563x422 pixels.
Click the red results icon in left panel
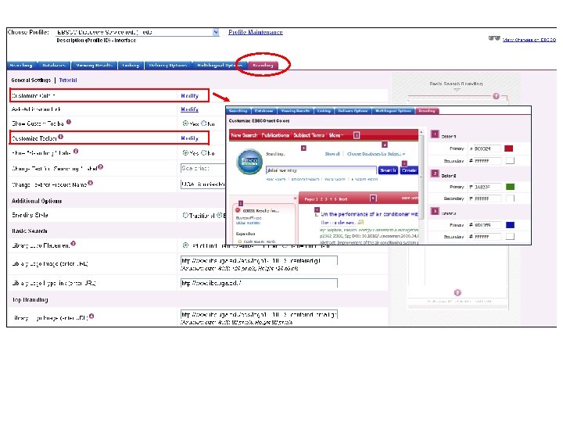238,211
